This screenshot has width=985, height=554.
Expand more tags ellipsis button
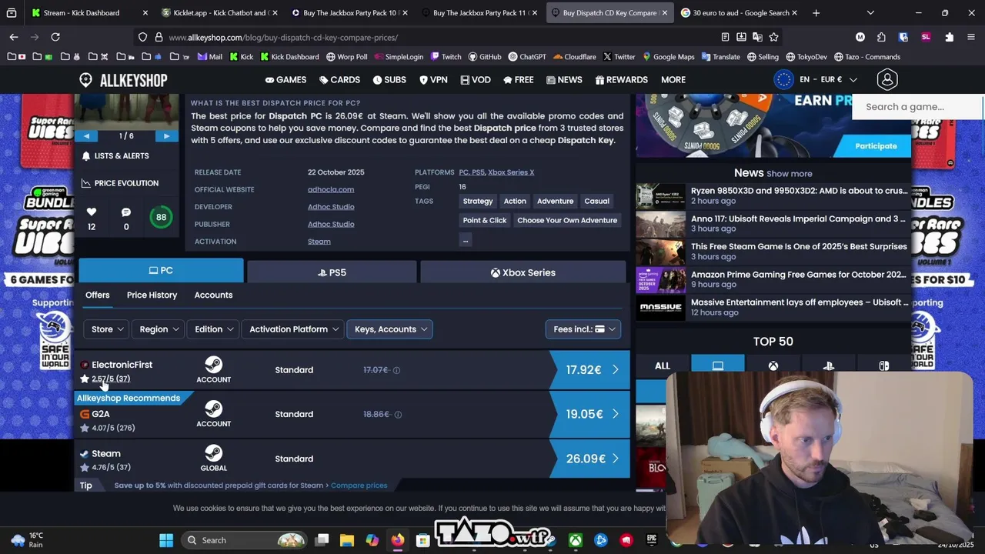pyautogui.click(x=466, y=241)
